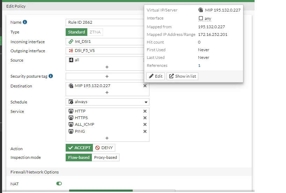Screen dimensions: 286x193
Task: Toggle the NAT switch
Action: point(59,184)
